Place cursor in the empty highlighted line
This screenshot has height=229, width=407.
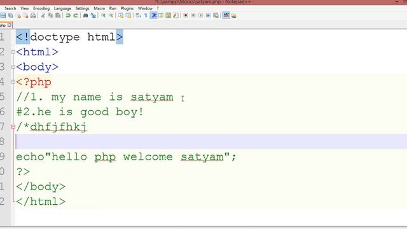211,142
